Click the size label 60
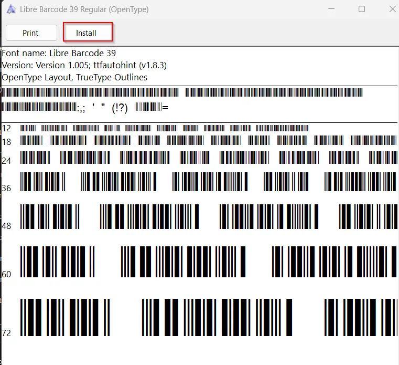This screenshot has width=399, height=365. [6, 274]
